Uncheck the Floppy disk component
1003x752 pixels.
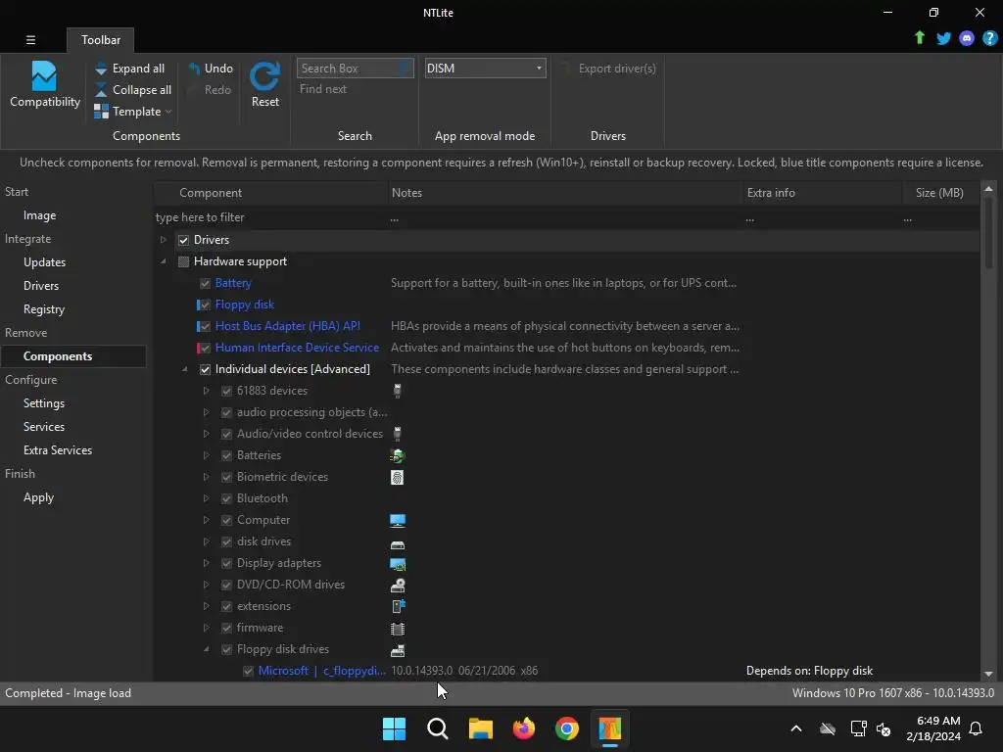[205, 305]
